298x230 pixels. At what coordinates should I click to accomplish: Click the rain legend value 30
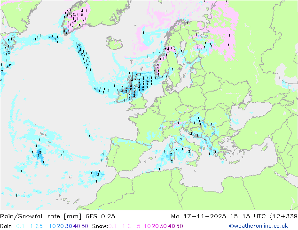coord(69,226)
